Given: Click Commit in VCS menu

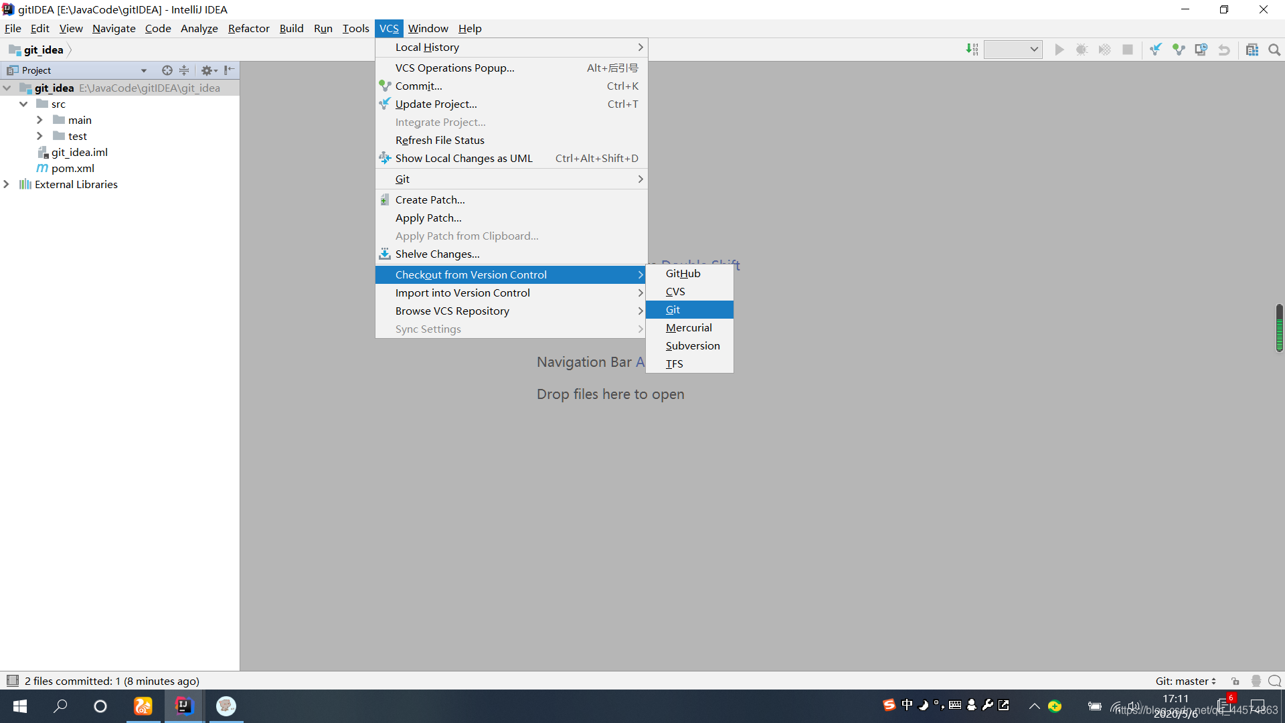Looking at the screenshot, I should pyautogui.click(x=511, y=86).
